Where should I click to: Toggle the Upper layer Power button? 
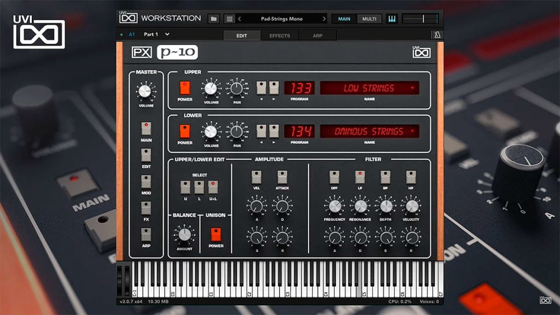click(x=185, y=88)
